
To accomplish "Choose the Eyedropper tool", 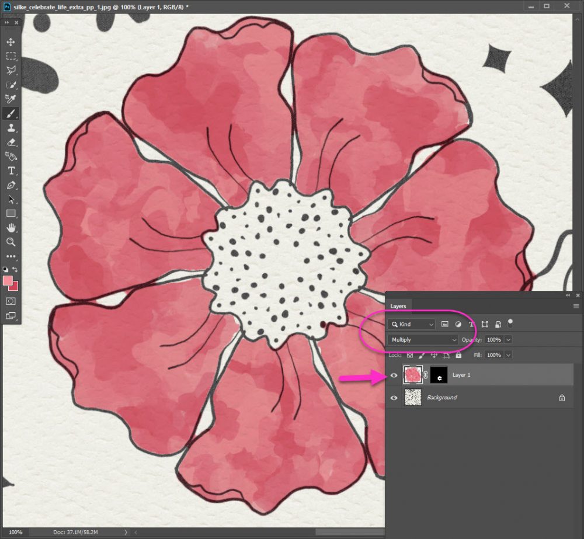I will (11, 99).
